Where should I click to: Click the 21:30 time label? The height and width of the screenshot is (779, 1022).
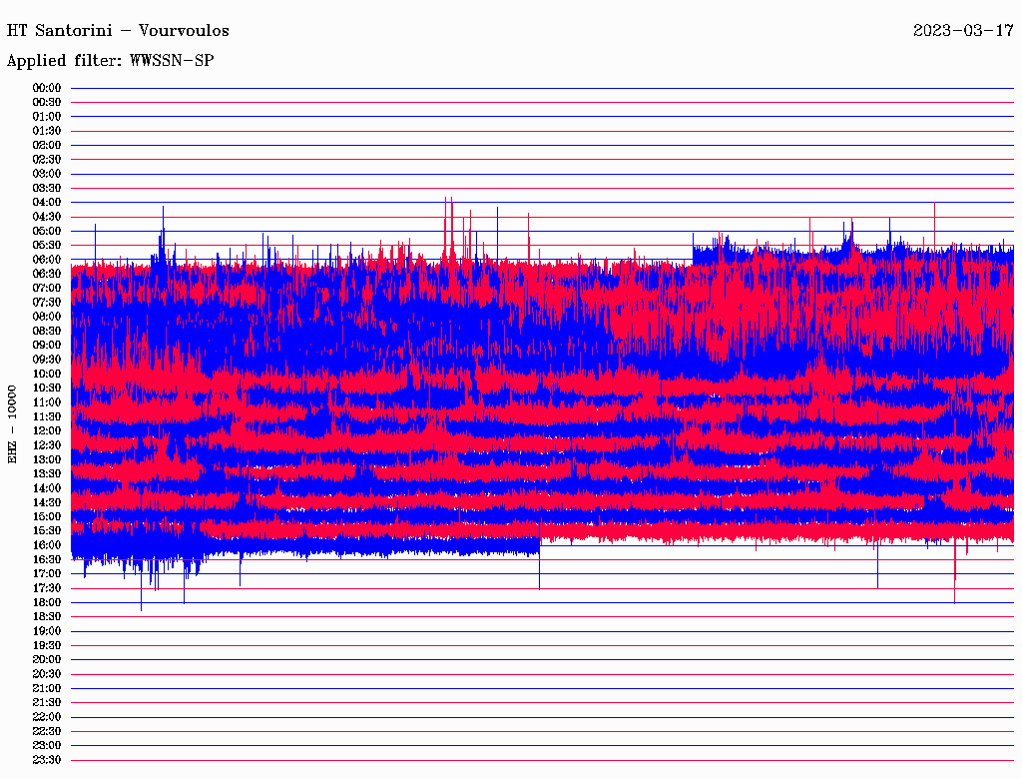[x=47, y=703]
